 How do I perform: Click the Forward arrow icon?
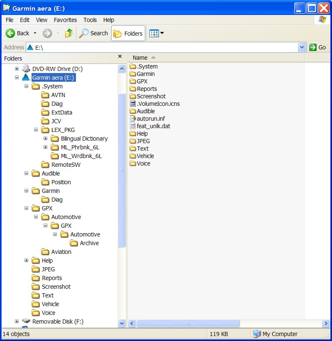click(47, 33)
